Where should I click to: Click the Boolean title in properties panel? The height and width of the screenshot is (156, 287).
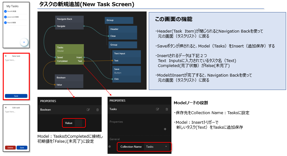pyautogui.click(x=46, y=110)
